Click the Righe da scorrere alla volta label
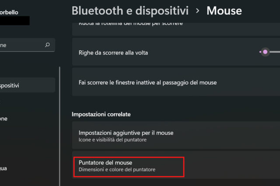This screenshot has height=186, width=280. click(x=113, y=53)
